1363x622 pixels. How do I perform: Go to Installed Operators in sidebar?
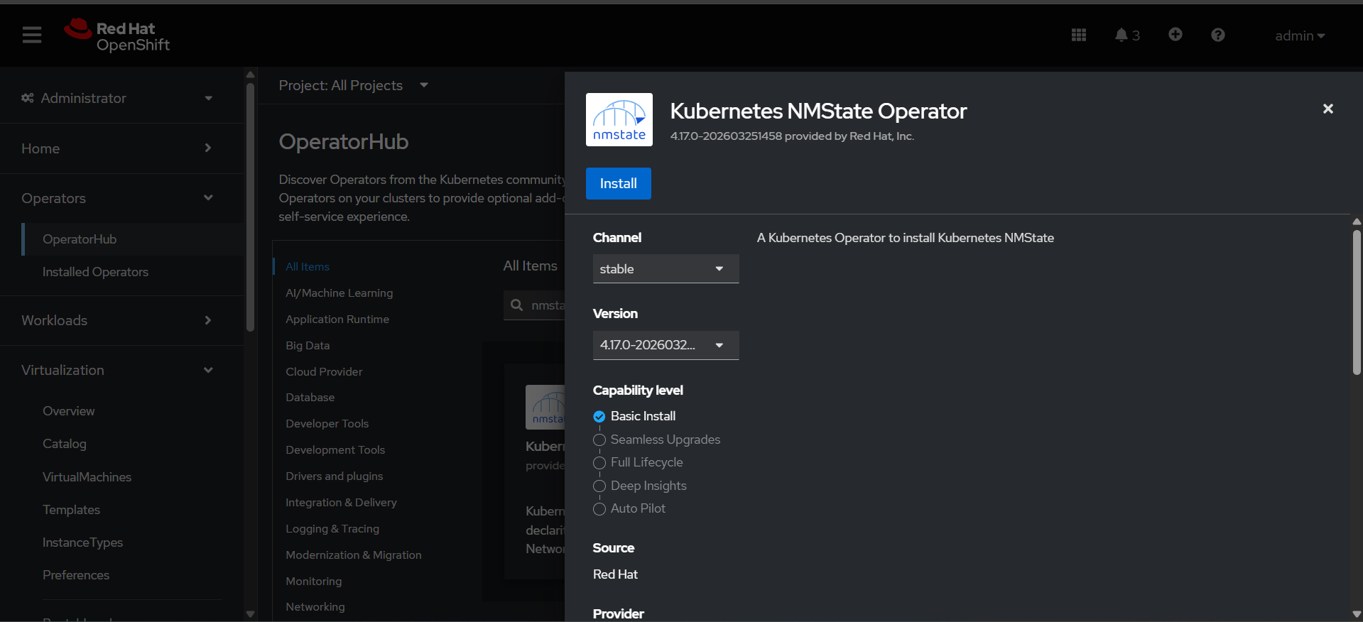tap(95, 272)
